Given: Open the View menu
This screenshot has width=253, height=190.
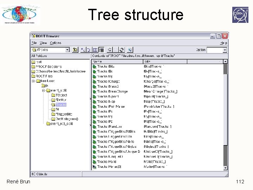Looking at the screenshot, I should tap(43, 43).
